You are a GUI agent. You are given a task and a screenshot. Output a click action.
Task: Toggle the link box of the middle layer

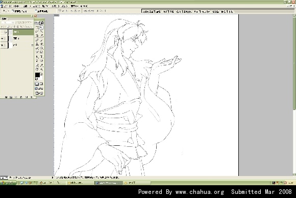pos(6,38)
